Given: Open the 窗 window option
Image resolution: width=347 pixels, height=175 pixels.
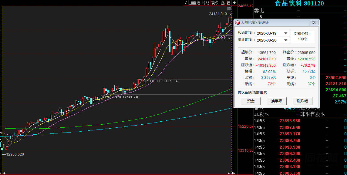Looking at the screenshot, I should (x=229, y=3).
